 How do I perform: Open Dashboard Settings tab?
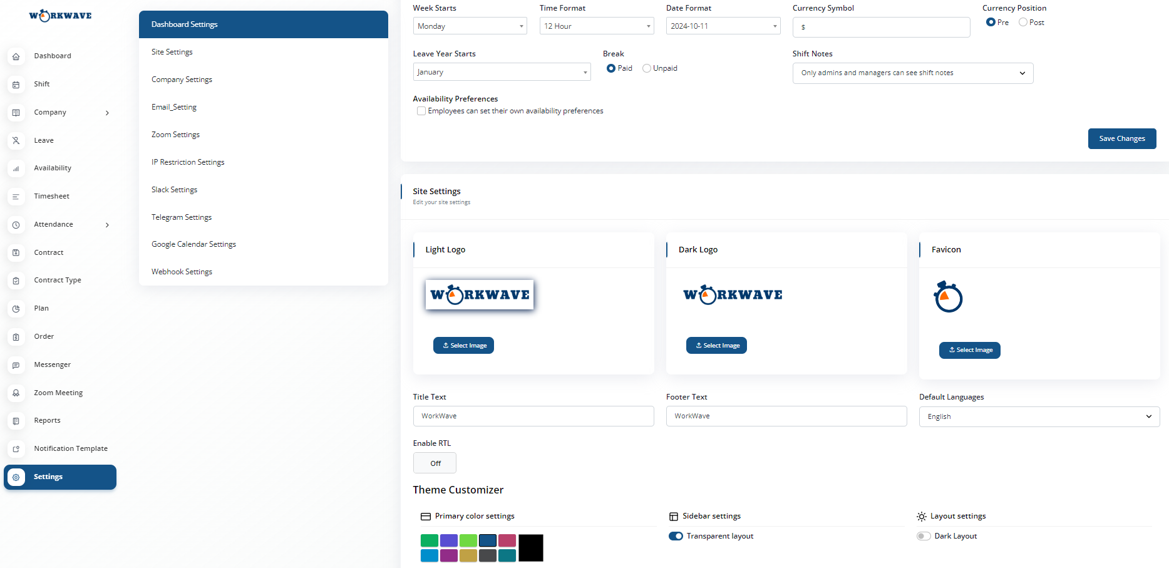pyautogui.click(x=264, y=24)
